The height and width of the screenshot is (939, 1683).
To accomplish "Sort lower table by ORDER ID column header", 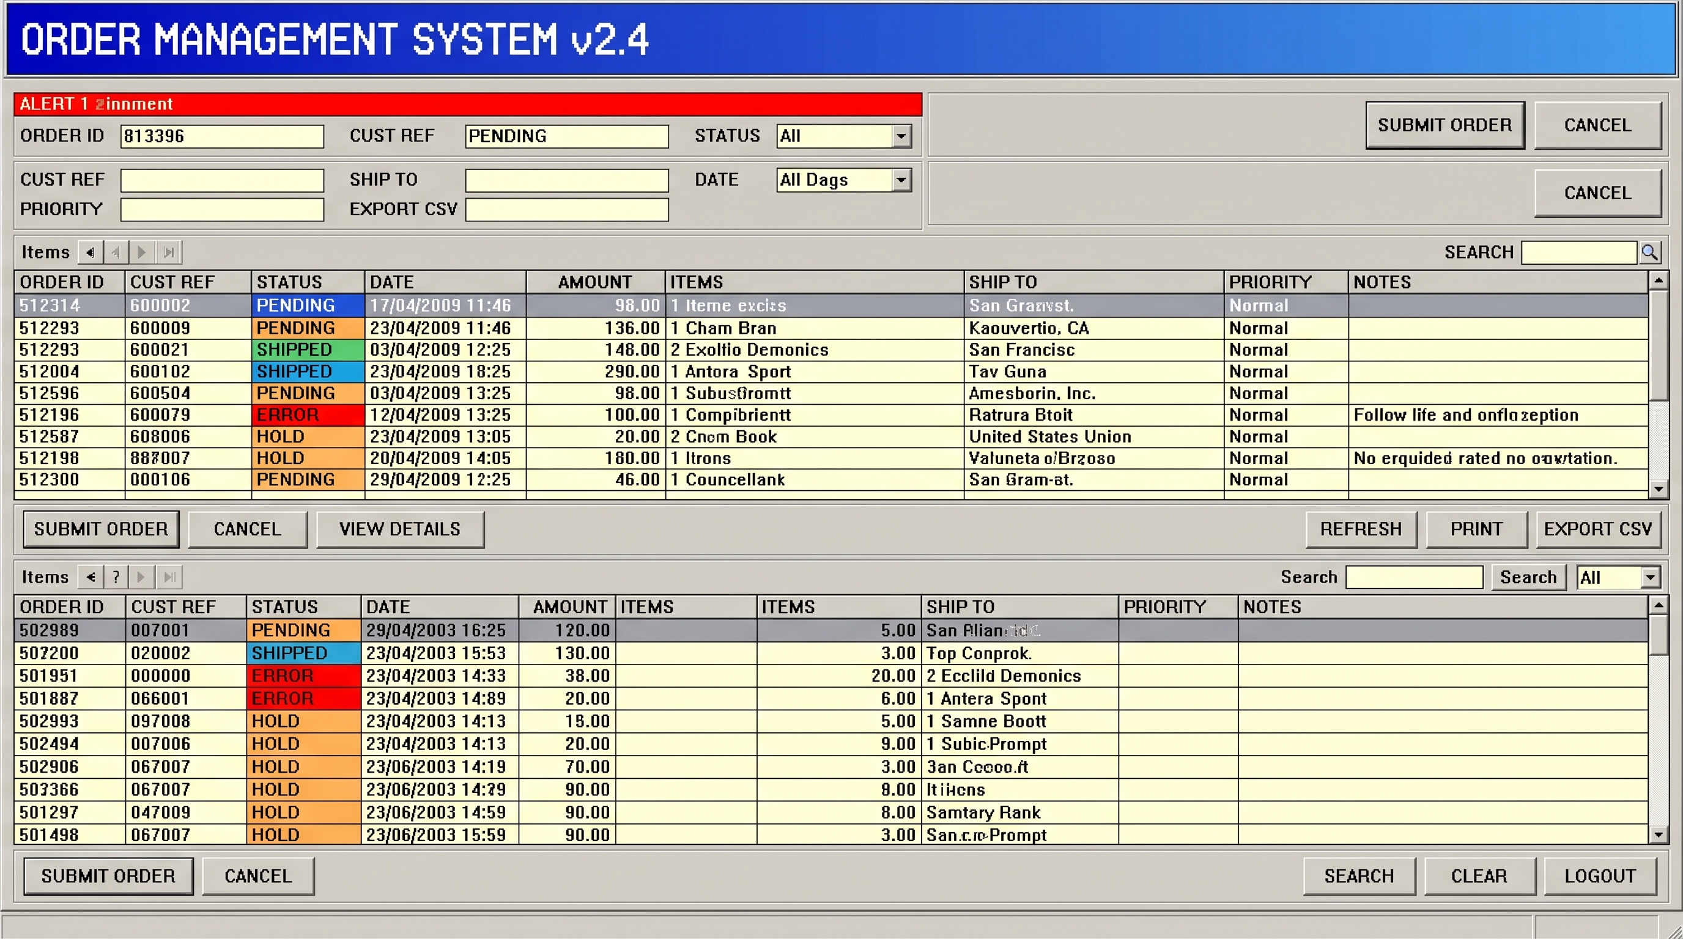I will coord(70,607).
